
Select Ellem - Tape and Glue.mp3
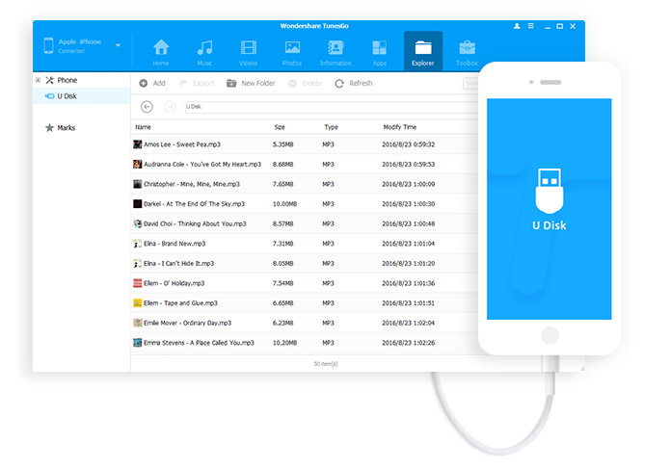[x=305, y=303]
